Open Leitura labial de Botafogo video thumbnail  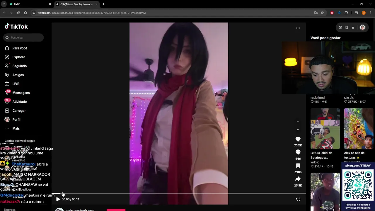pos(325,129)
